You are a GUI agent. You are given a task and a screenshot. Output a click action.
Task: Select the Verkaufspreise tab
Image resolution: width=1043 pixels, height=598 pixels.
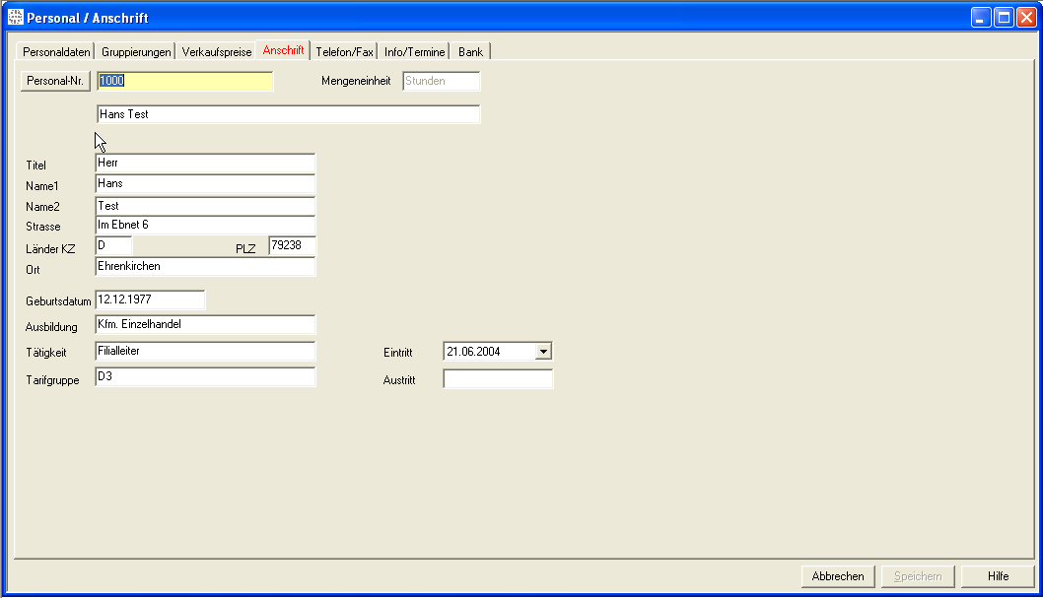(x=217, y=52)
